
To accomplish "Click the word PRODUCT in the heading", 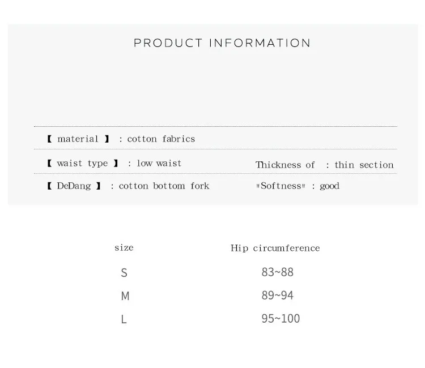I will [168, 44].
